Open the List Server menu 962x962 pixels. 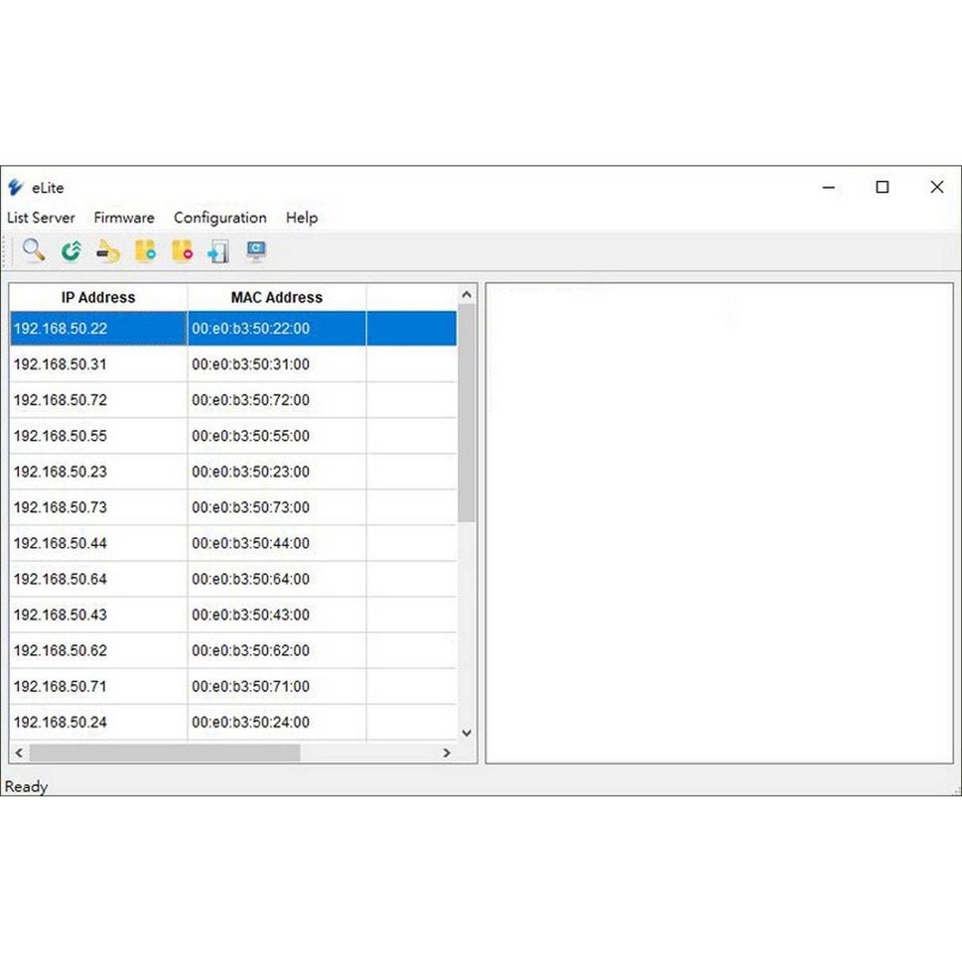coord(41,218)
